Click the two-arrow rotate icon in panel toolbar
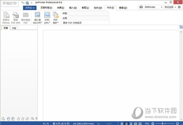 tap(27, 119)
